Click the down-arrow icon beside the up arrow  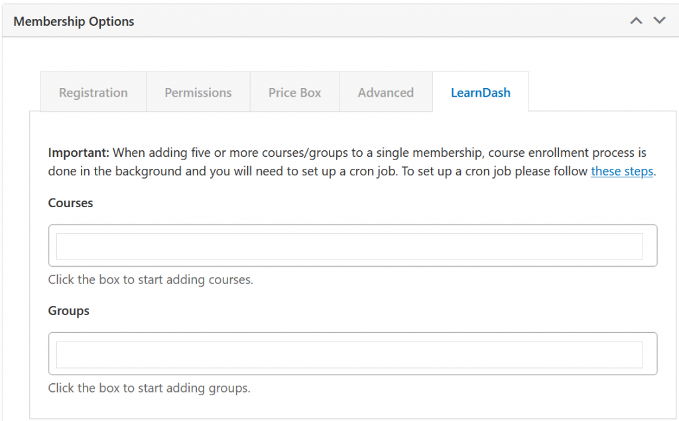pyautogui.click(x=659, y=21)
